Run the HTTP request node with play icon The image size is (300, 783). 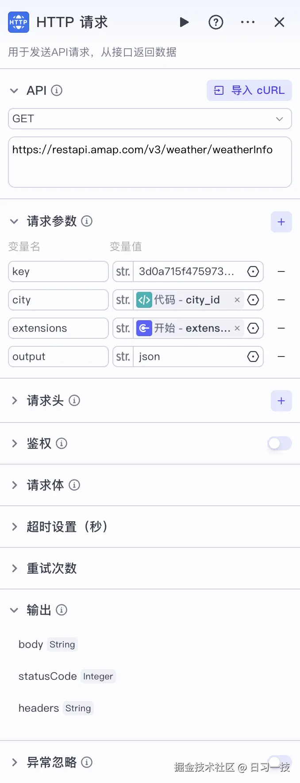(184, 22)
